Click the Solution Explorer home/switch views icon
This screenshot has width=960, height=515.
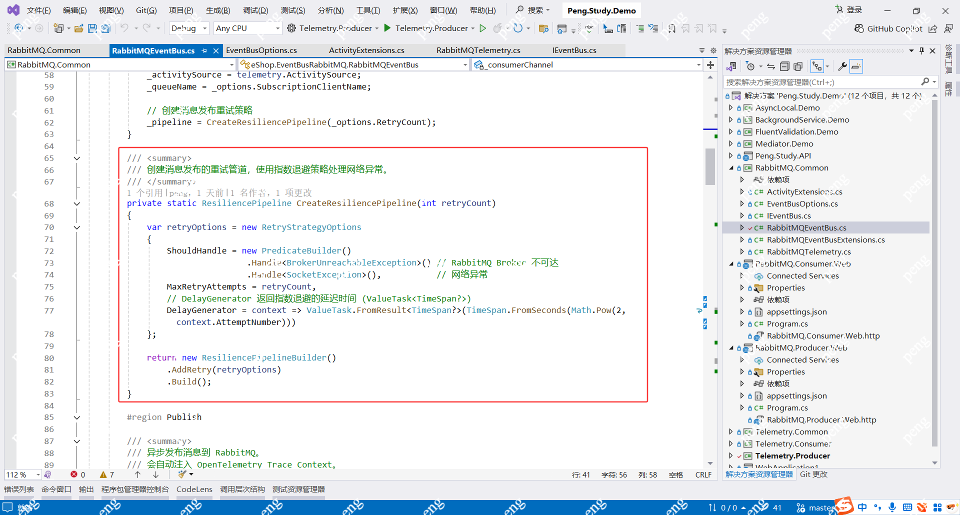[x=731, y=66]
